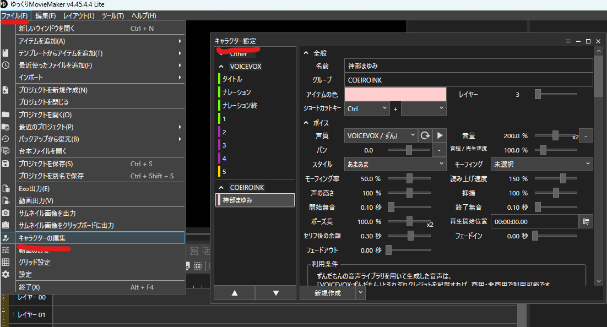The height and width of the screenshot is (327, 607).
Task: Click the reload voice icon beside 声質
Action: point(425,135)
